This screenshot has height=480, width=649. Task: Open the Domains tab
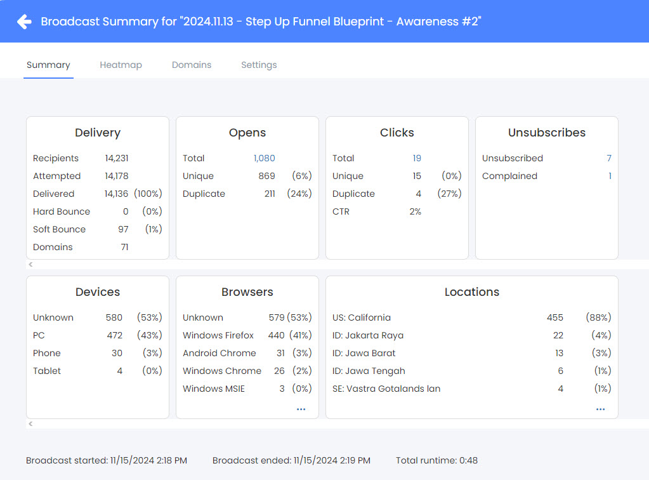(x=191, y=65)
